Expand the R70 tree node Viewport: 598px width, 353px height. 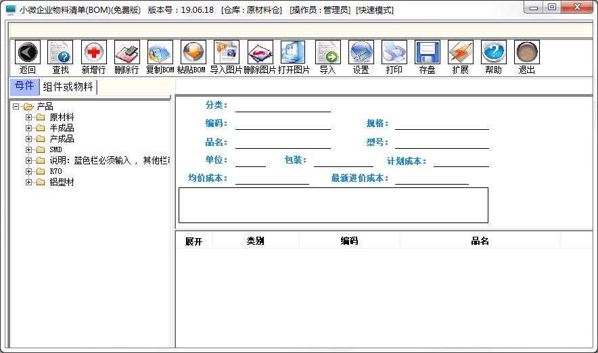coord(28,171)
